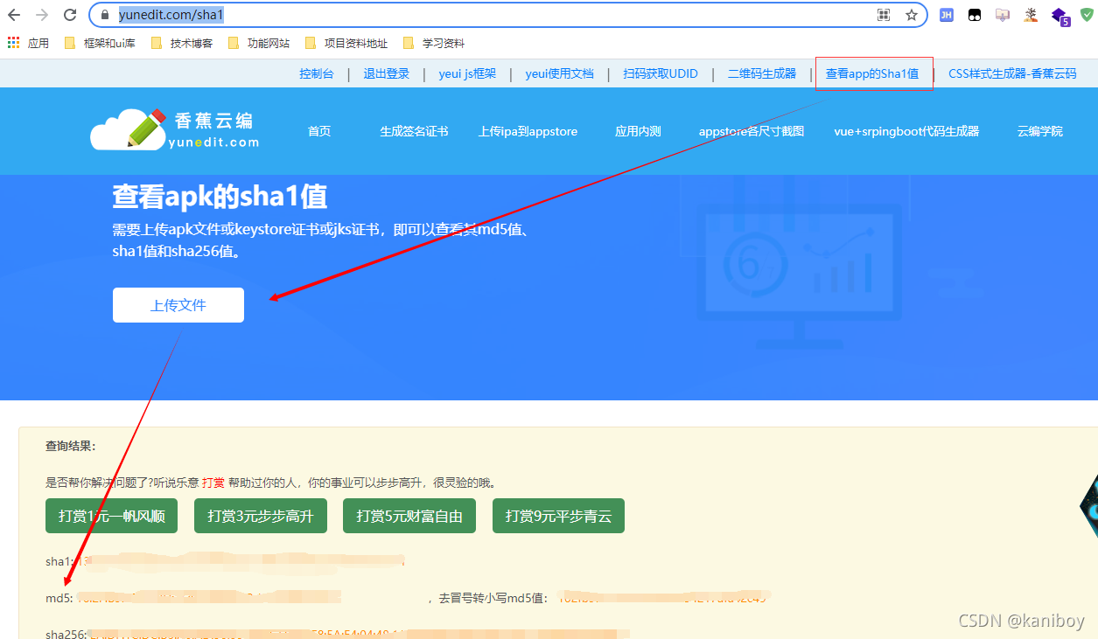
Task: Open the extension icon with the 5 badge
Action: click(1060, 16)
